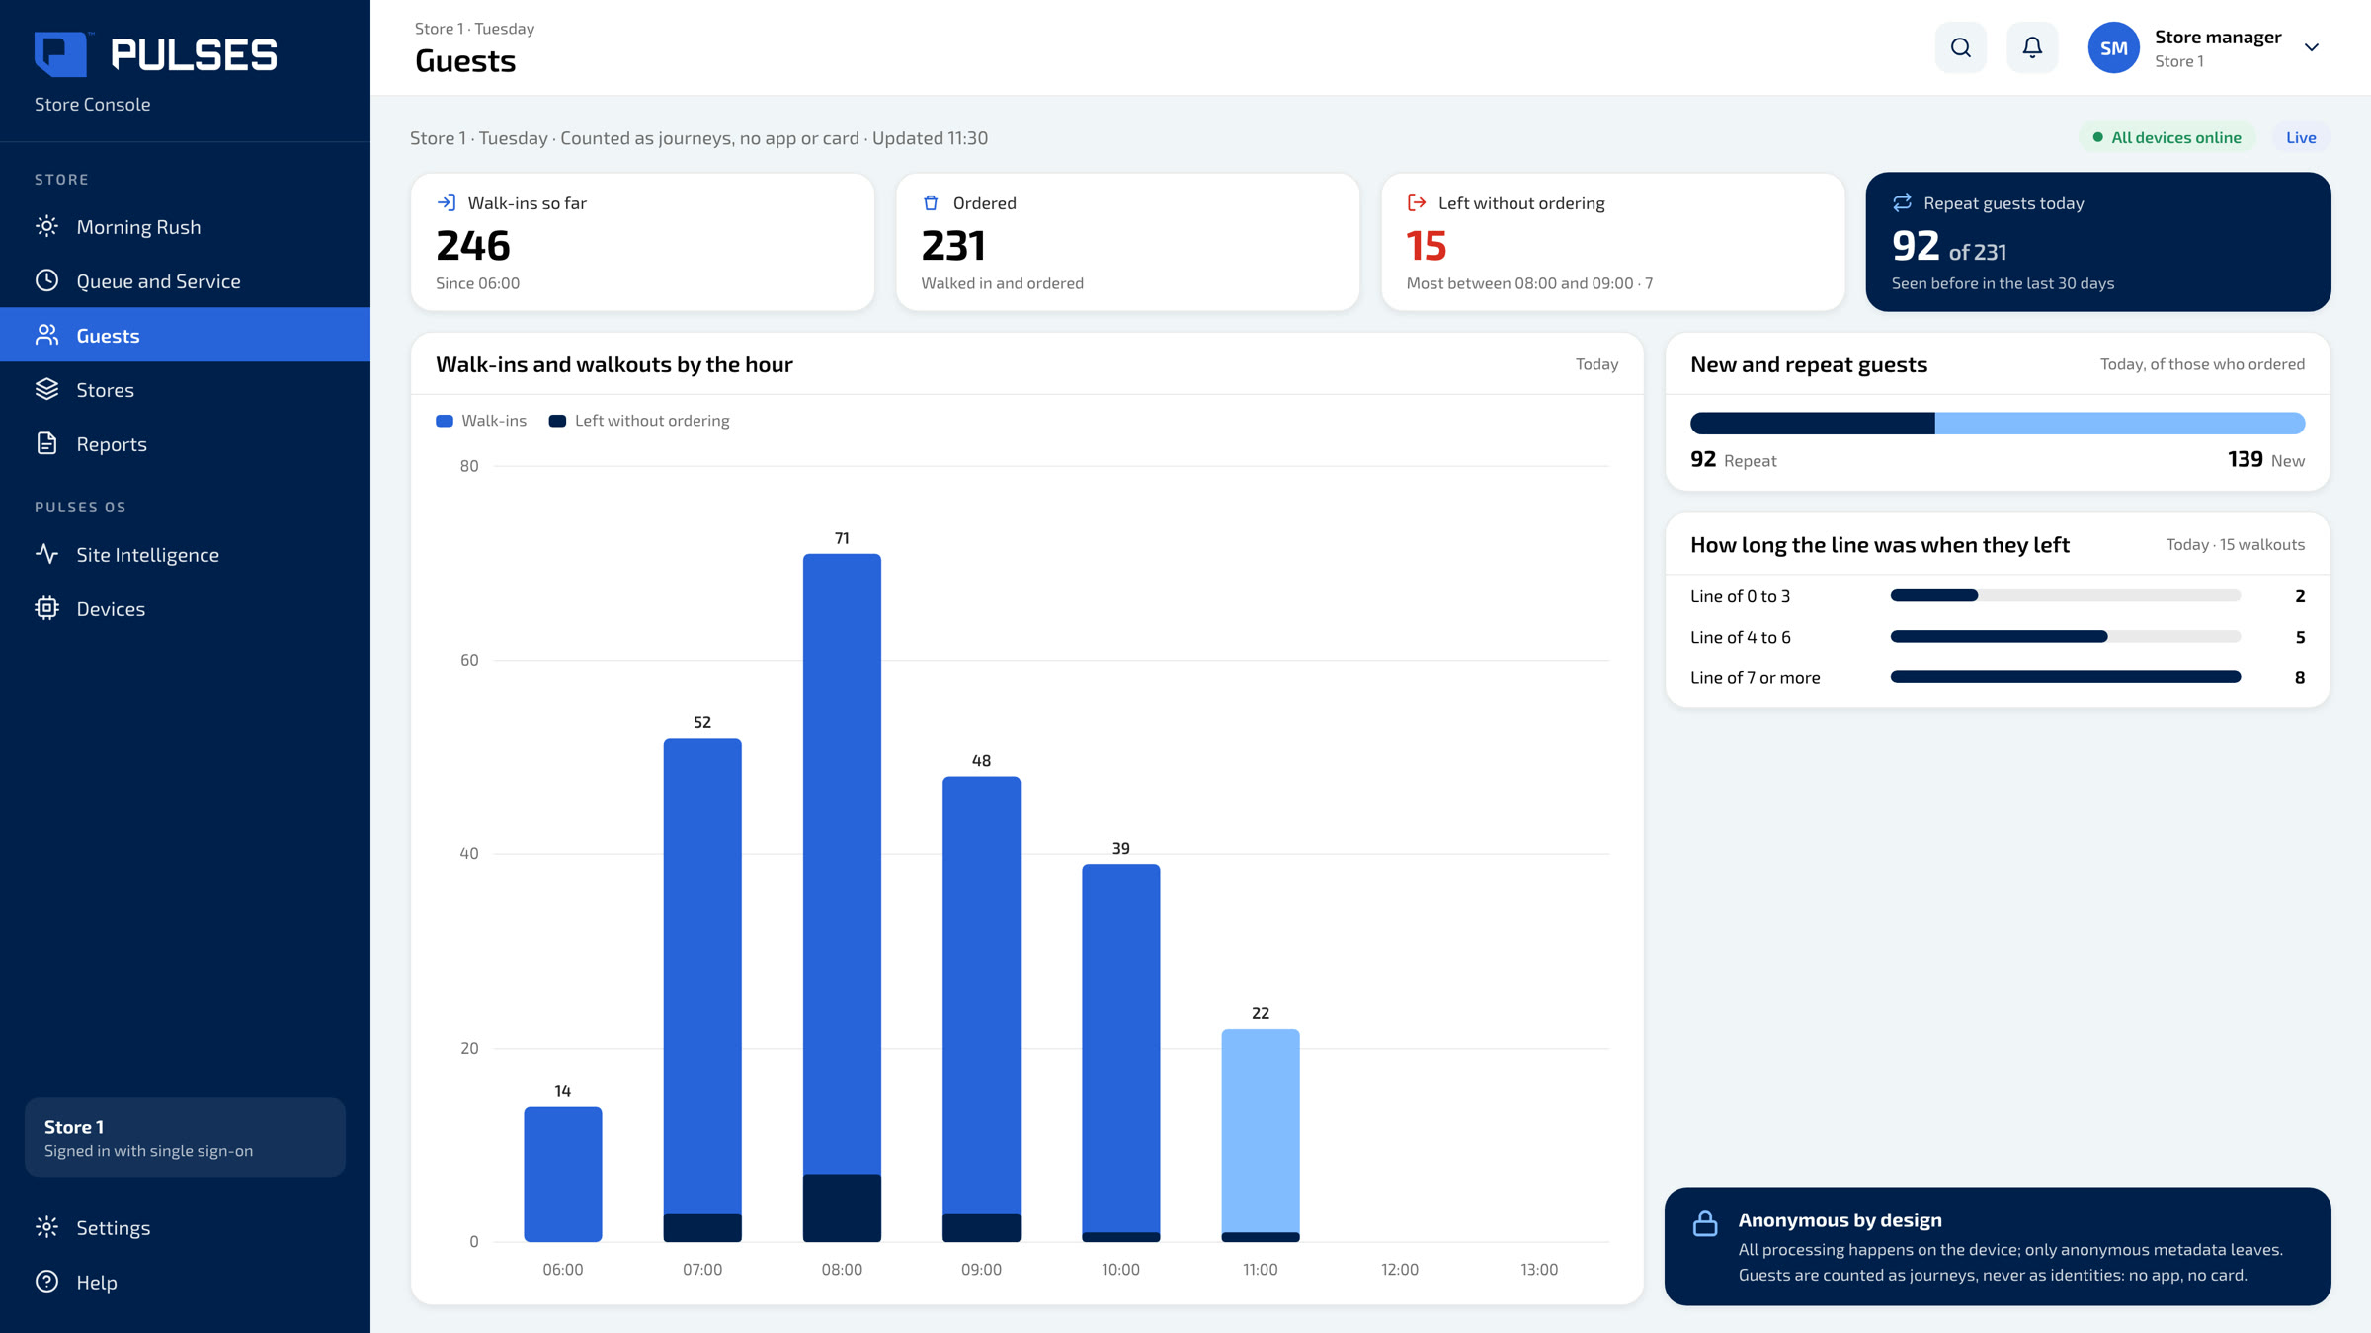
Task: Click the '92 Repeat' value
Action: point(1733,460)
